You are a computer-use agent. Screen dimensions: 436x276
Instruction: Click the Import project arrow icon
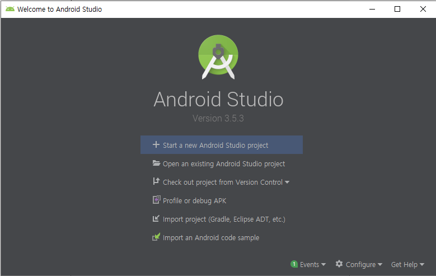coord(156,218)
